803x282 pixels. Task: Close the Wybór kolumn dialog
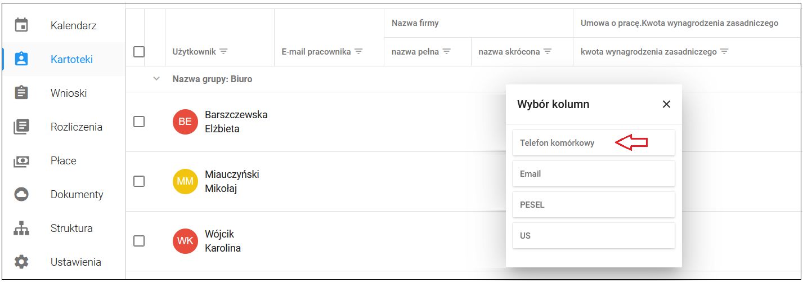[x=666, y=104]
